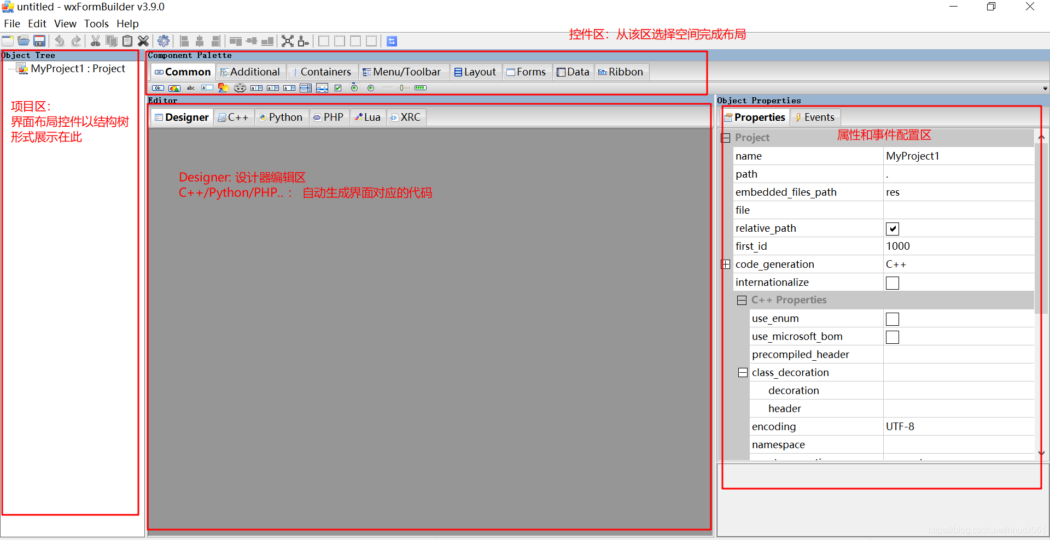Click the Undo arrow on the toolbar
The width and height of the screenshot is (1050, 540).
pos(59,40)
